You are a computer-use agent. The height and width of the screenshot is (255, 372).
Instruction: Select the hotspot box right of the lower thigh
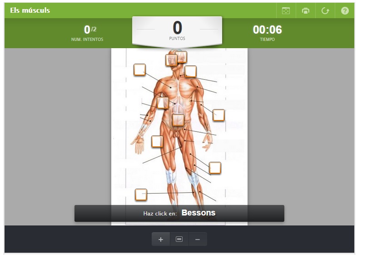pyautogui.click(x=215, y=168)
